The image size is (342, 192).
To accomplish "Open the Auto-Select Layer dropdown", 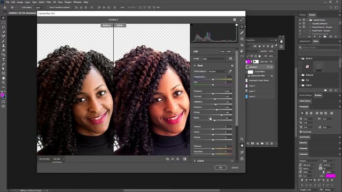I will point(38,7).
